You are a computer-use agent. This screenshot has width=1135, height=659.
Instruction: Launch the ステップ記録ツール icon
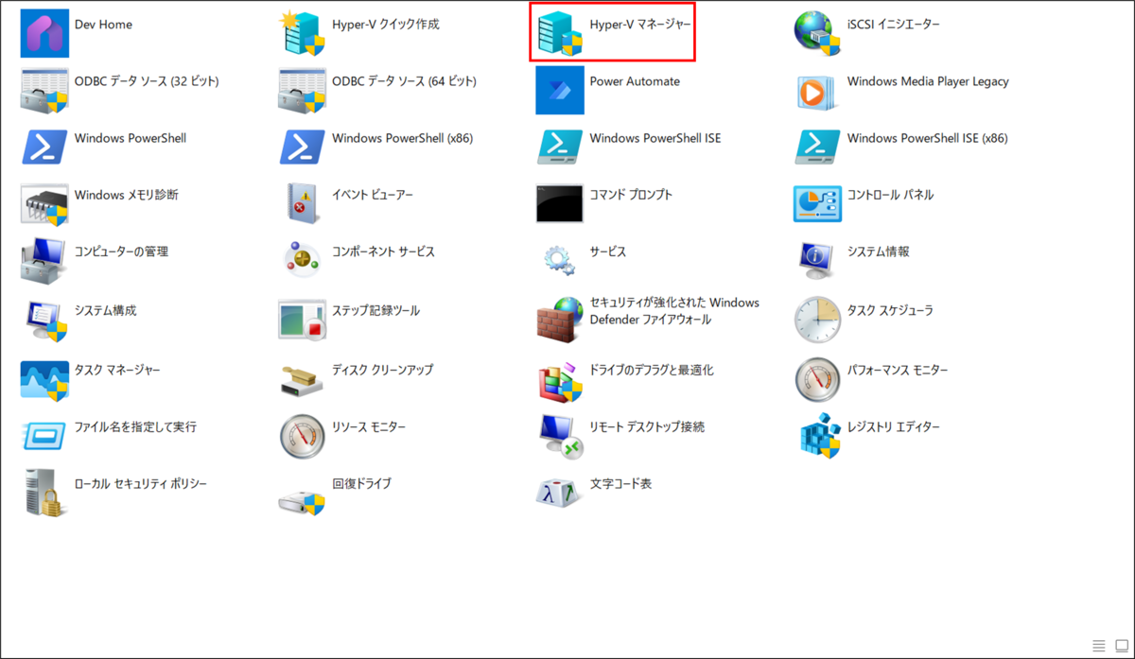pyautogui.click(x=302, y=320)
